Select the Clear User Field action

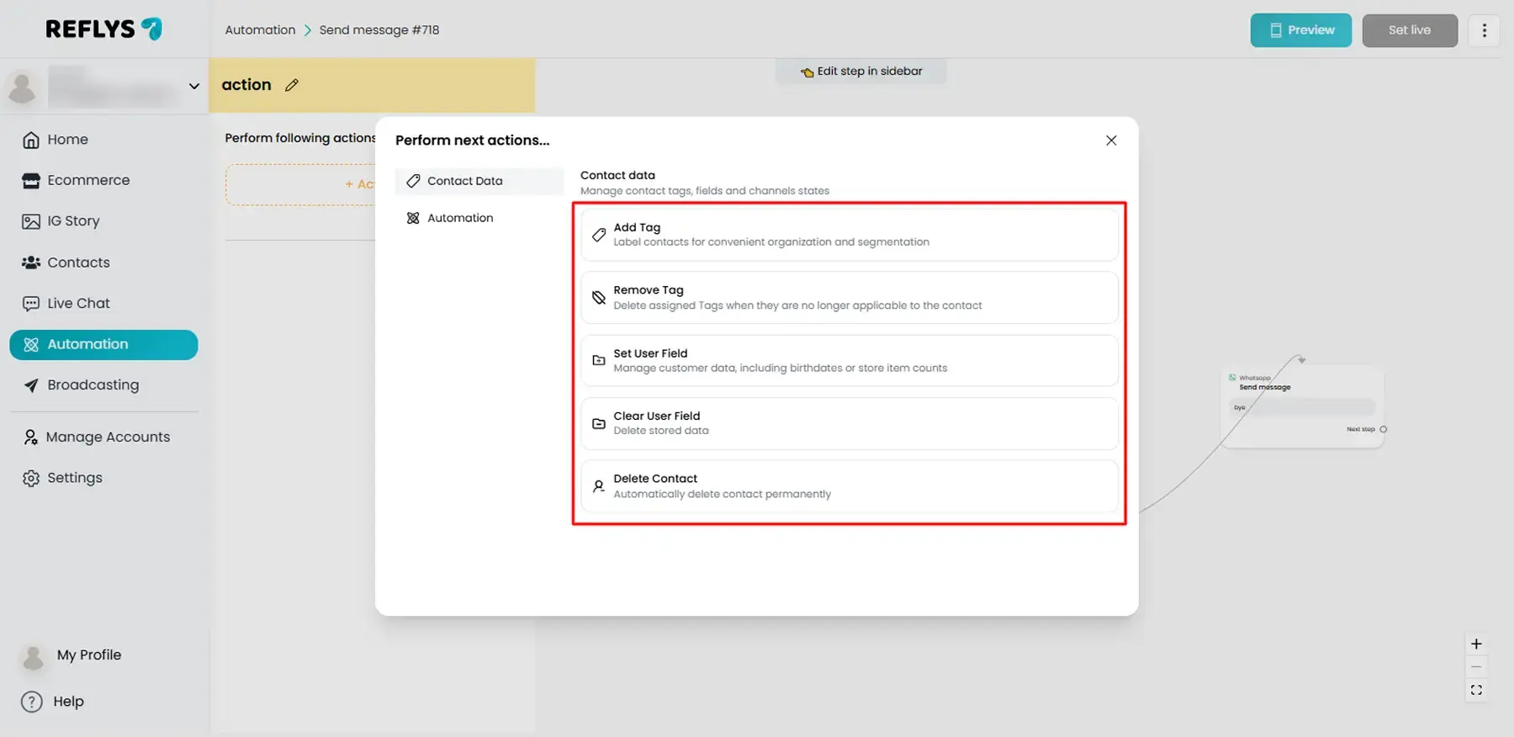click(849, 423)
